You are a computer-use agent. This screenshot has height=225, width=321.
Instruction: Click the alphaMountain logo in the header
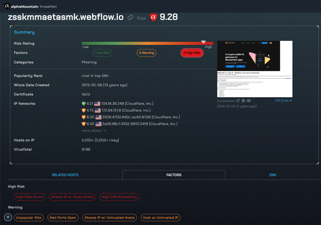(7, 6)
